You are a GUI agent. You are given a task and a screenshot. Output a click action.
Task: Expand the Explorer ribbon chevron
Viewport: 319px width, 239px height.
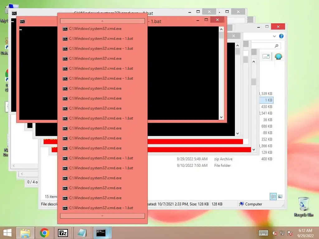pyautogui.click(x=274, y=36)
